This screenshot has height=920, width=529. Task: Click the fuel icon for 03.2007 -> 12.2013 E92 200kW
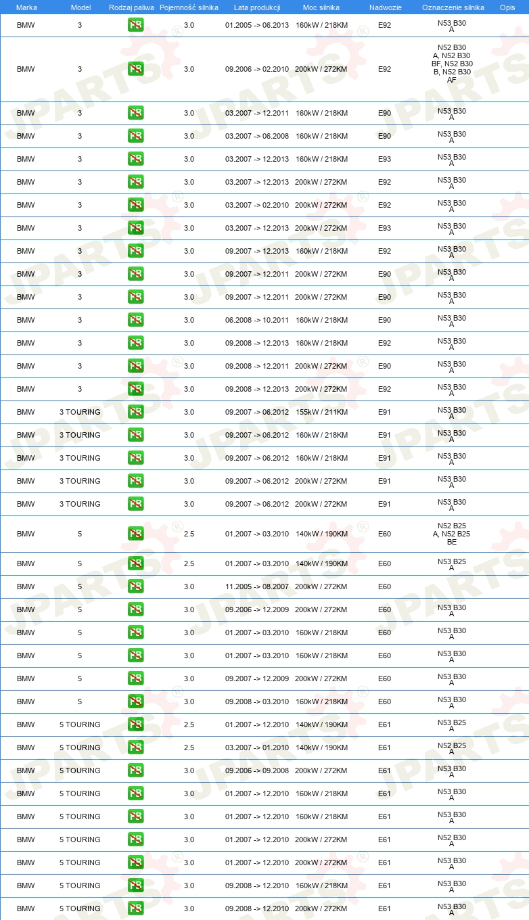tap(135, 182)
